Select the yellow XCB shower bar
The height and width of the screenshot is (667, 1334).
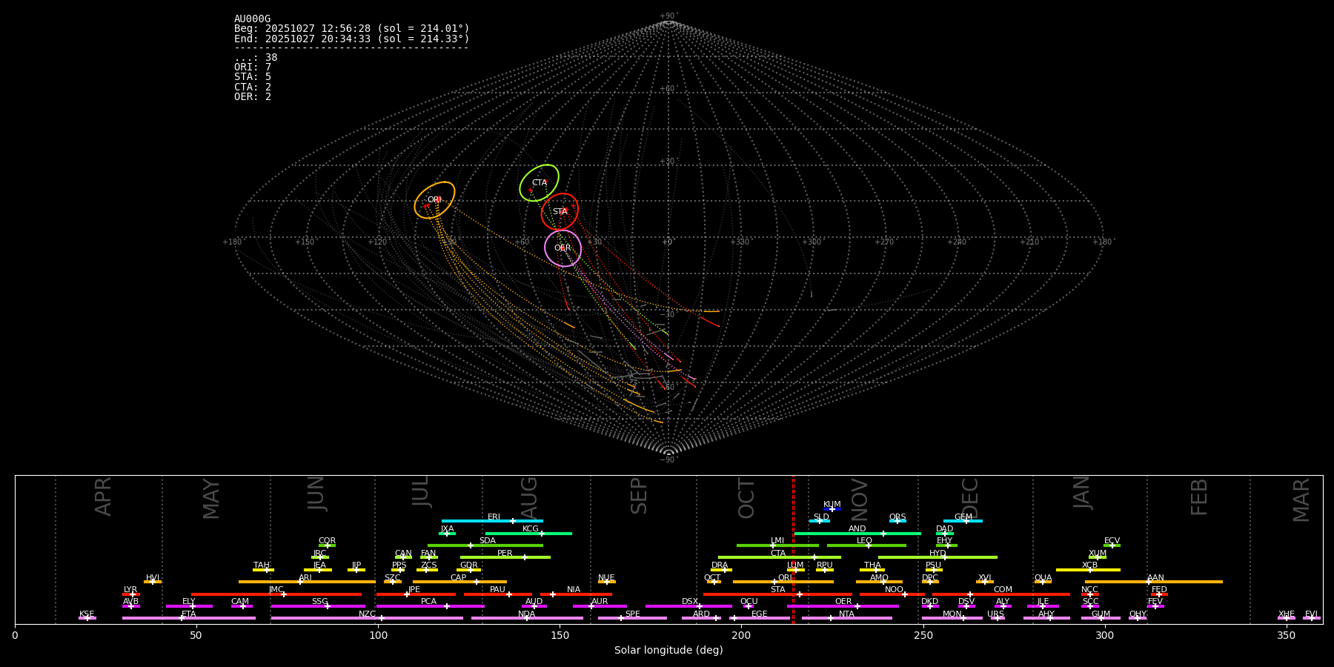(x=1087, y=570)
